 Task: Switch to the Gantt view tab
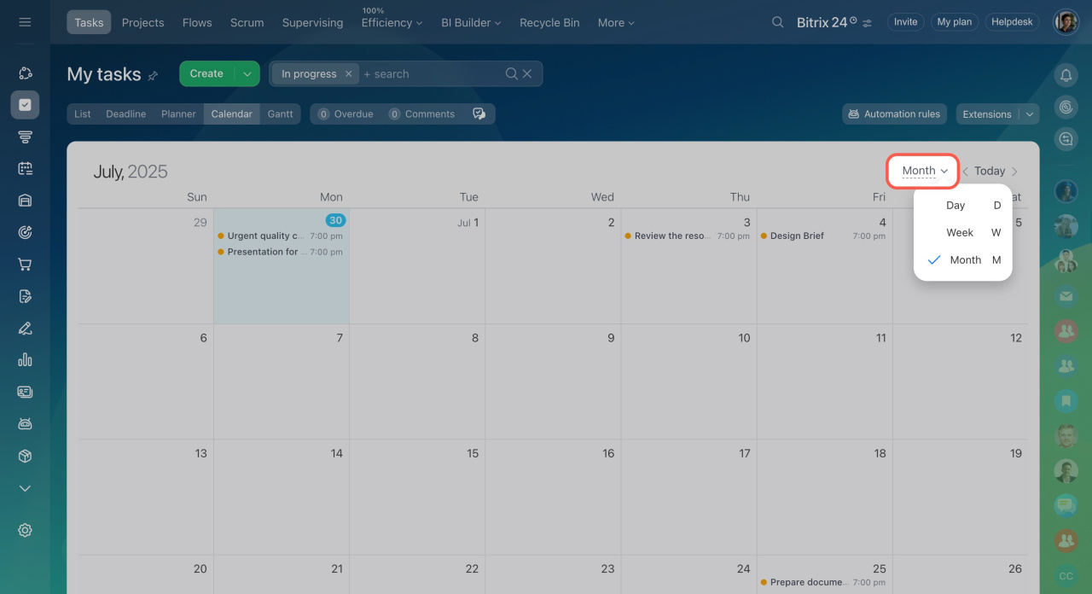(x=280, y=114)
